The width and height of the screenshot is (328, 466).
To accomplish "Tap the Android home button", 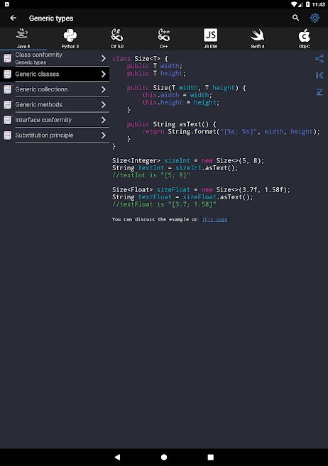I will pyautogui.click(x=164, y=457).
